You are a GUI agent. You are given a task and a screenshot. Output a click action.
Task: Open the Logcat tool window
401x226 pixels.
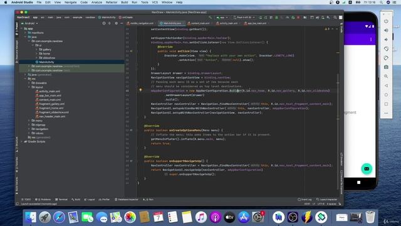point(90,200)
